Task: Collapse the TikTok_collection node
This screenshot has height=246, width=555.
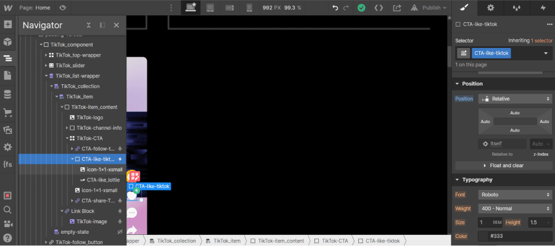Action: pyautogui.click(x=51, y=87)
